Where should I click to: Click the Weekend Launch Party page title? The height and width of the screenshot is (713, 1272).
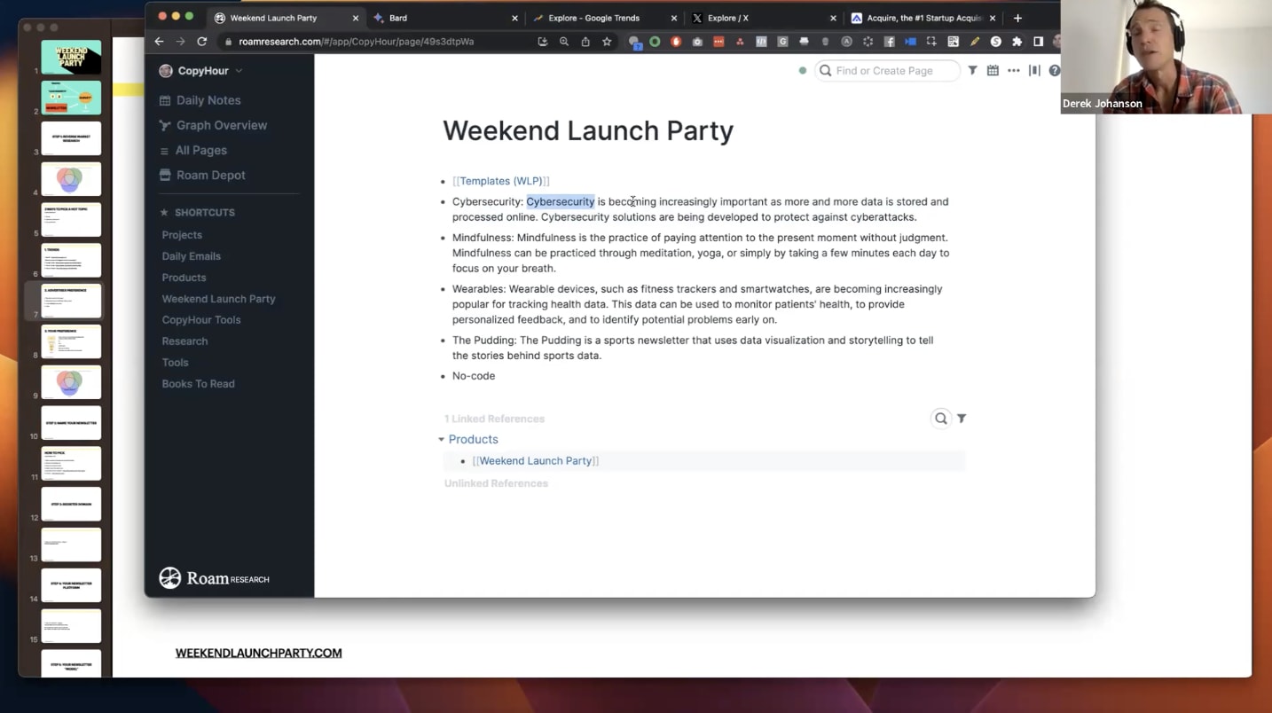[588, 130]
